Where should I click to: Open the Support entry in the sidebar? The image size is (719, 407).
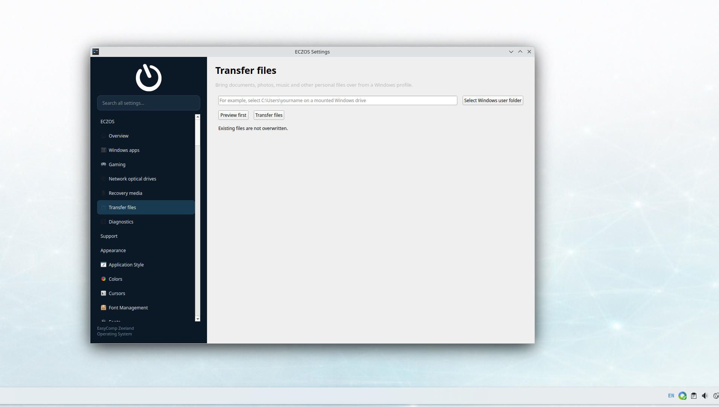click(x=146, y=236)
